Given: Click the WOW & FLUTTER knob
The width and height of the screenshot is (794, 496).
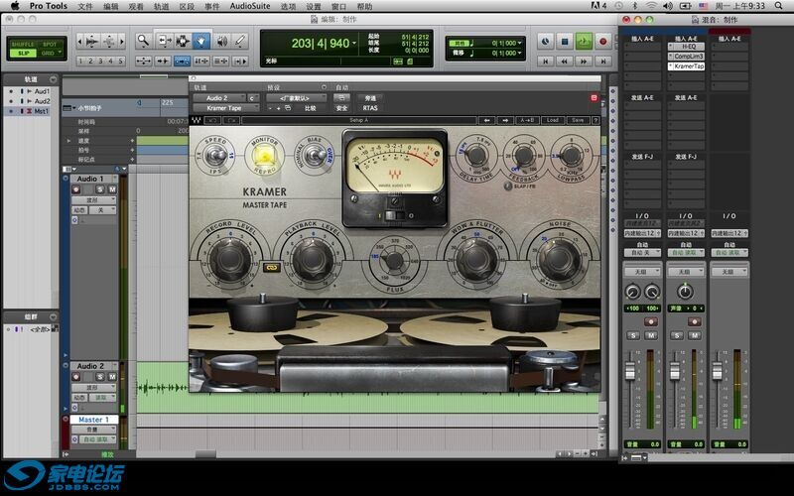Looking at the screenshot, I should (x=476, y=259).
